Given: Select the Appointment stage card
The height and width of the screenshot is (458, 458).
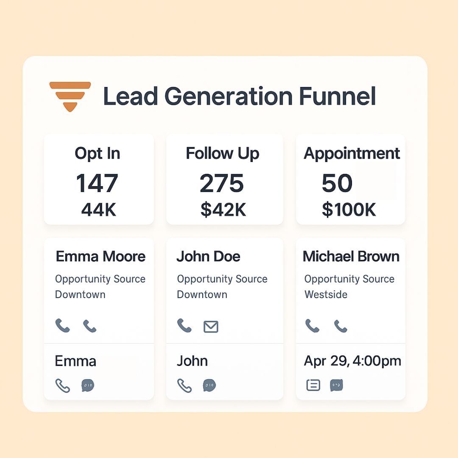Looking at the screenshot, I should pyautogui.click(x=351, y=179).
